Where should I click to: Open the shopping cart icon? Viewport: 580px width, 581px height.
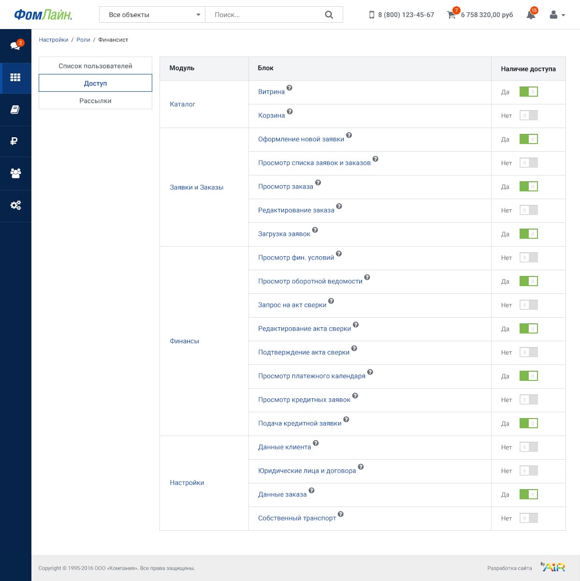[x=451, y=15]
